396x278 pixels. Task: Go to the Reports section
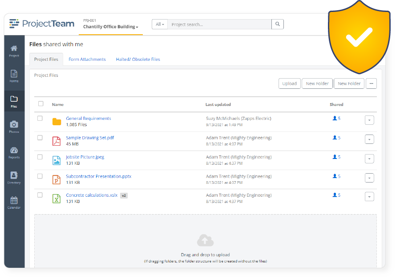(x=14, y=152)
